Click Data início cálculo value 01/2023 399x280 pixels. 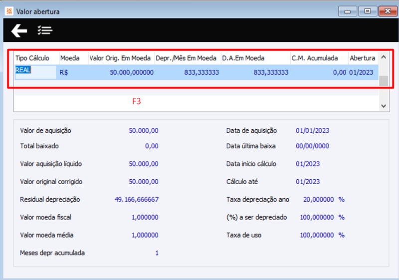(308, 164)
